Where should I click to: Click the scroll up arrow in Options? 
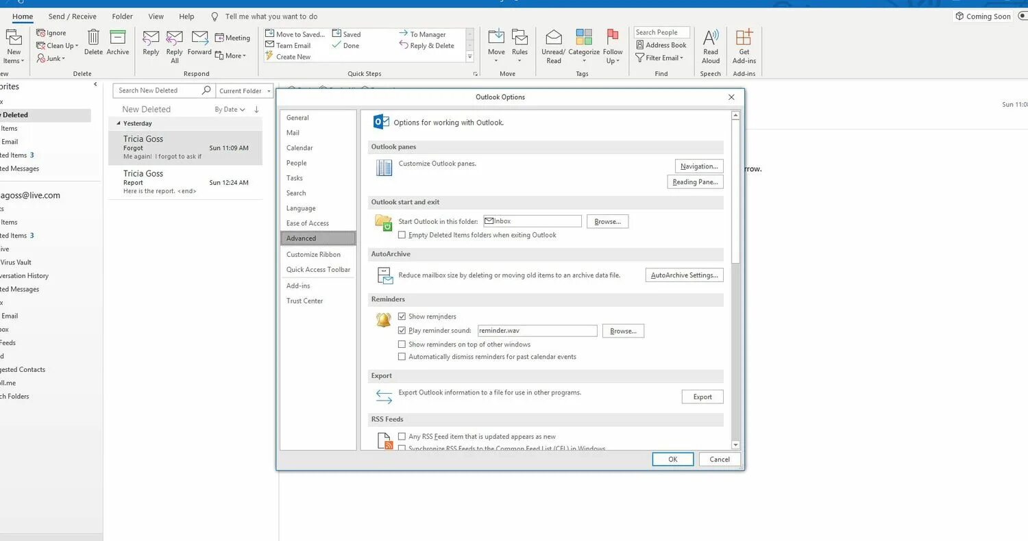click(736, 115)
